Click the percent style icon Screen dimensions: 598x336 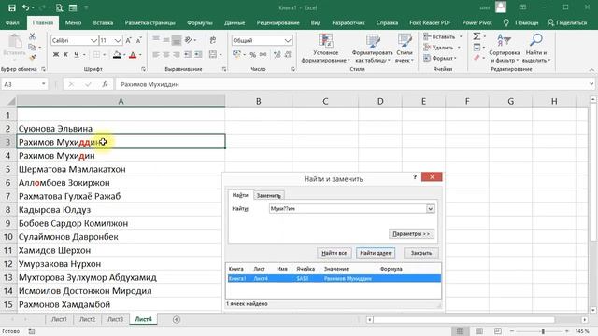pos(253,55)
